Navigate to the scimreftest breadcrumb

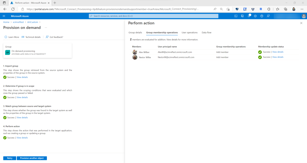coord(18,22)
